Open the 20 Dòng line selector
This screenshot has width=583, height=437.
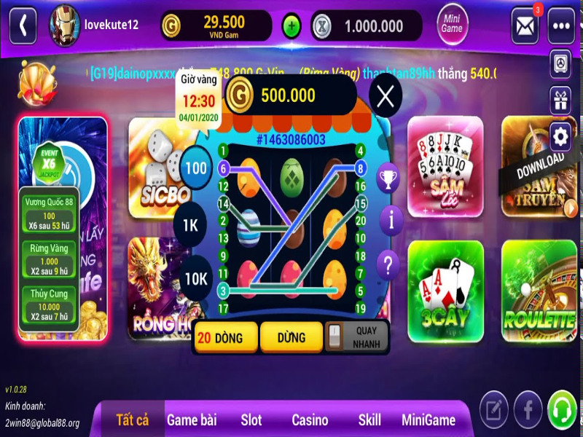coord(226,337)
